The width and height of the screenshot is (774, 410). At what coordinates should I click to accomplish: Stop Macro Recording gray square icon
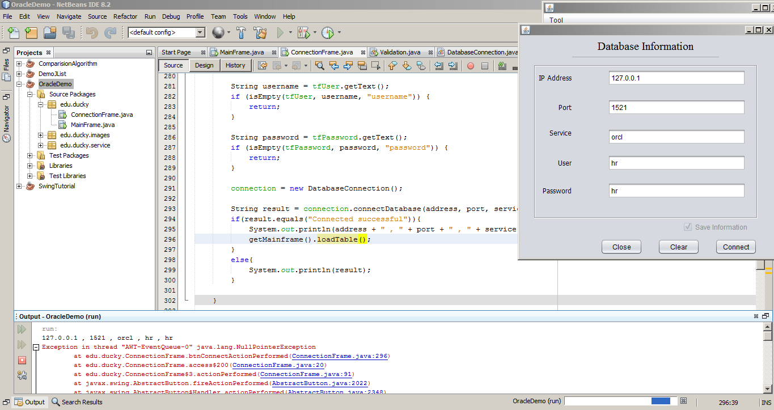point(485,66)
